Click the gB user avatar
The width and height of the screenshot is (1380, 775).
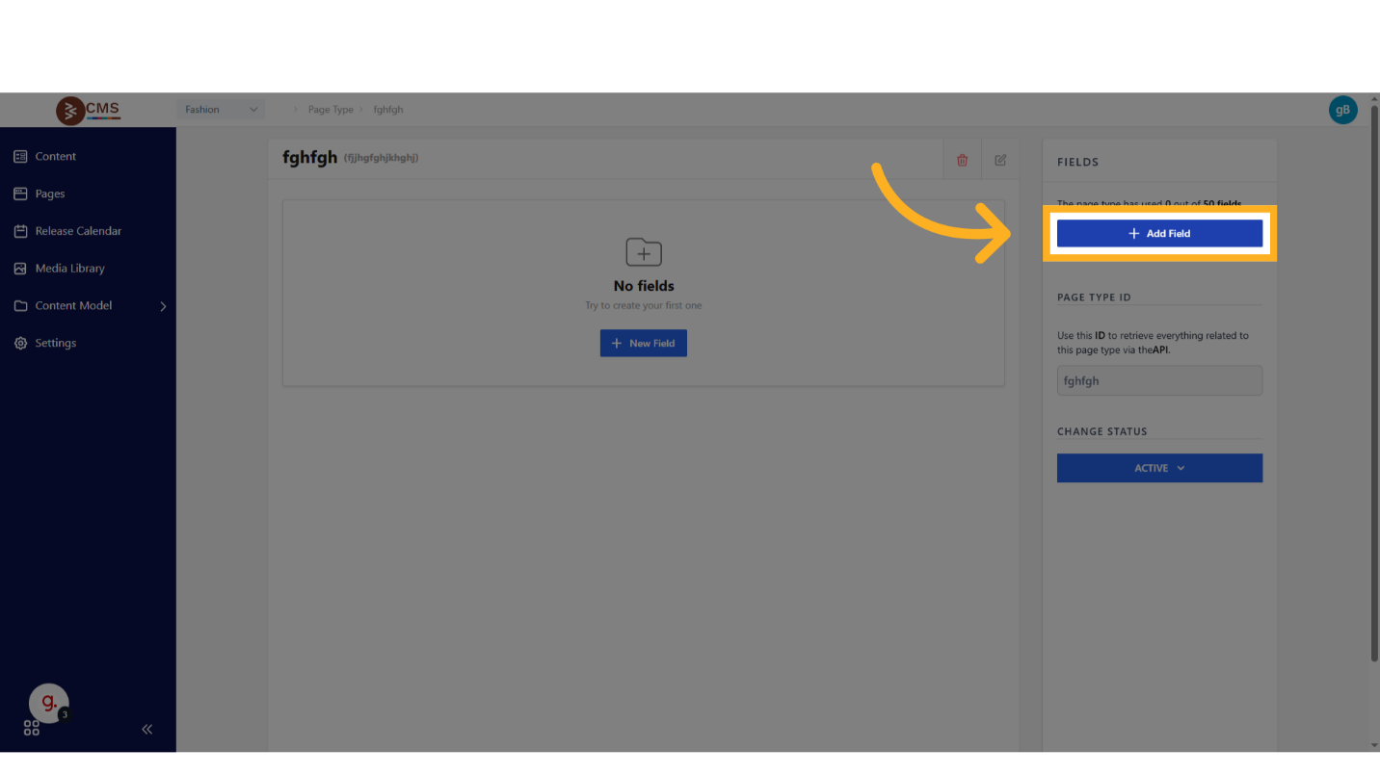pos(1342,110)
